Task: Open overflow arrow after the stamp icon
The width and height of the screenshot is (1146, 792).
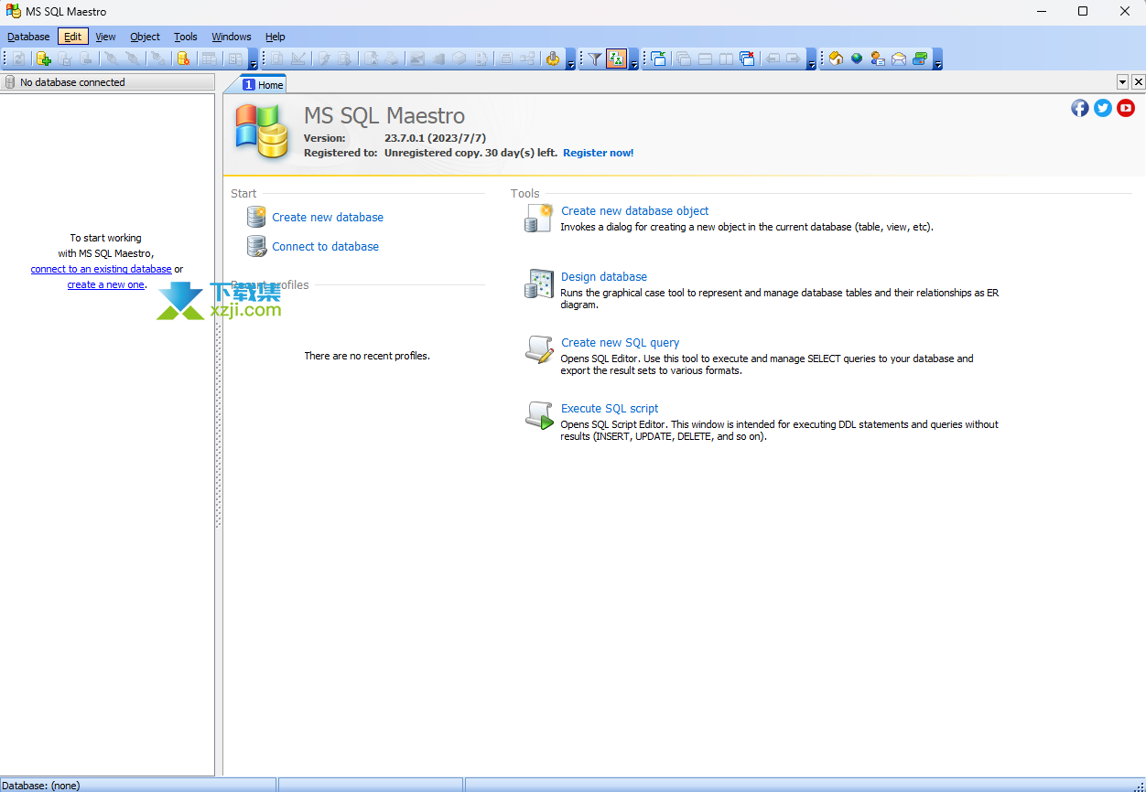Action: [571, 60]
